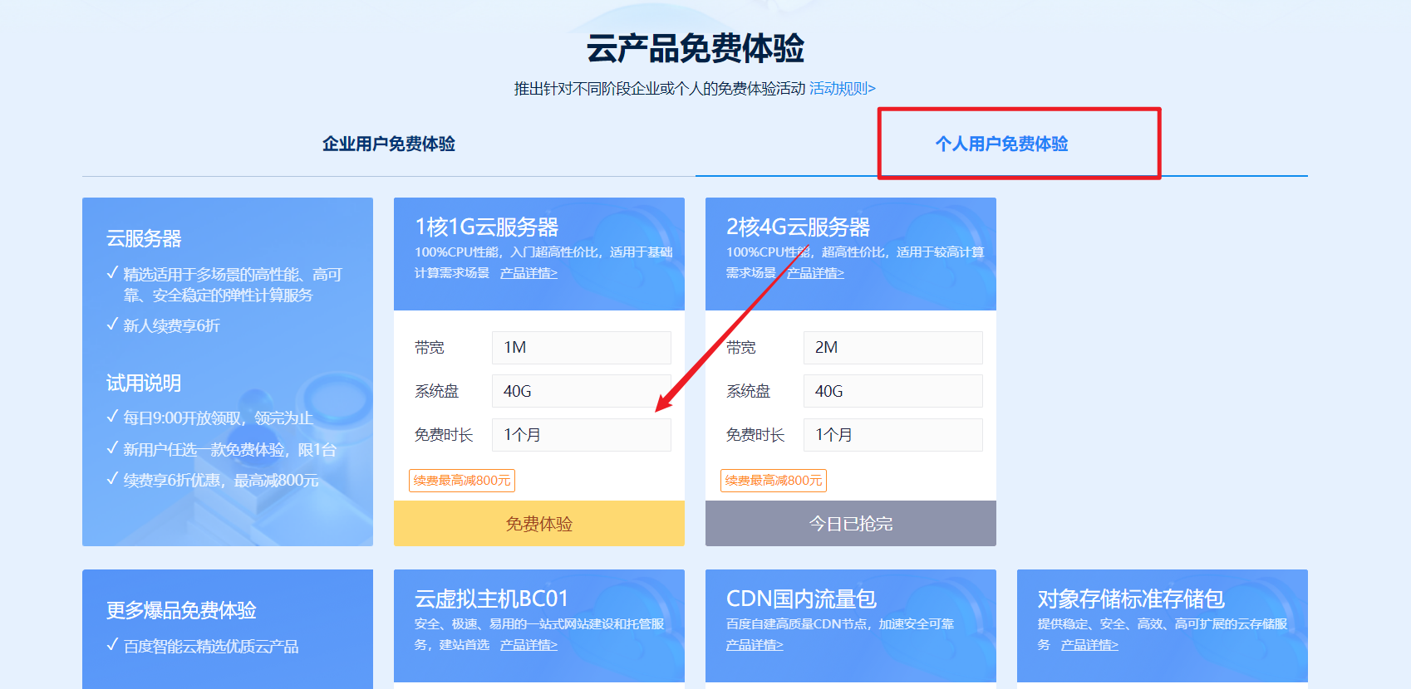Viewport: 1411px width, 689px height.
Task: Click 40G system disk in 2核4G card
Action: coord(893,391)
